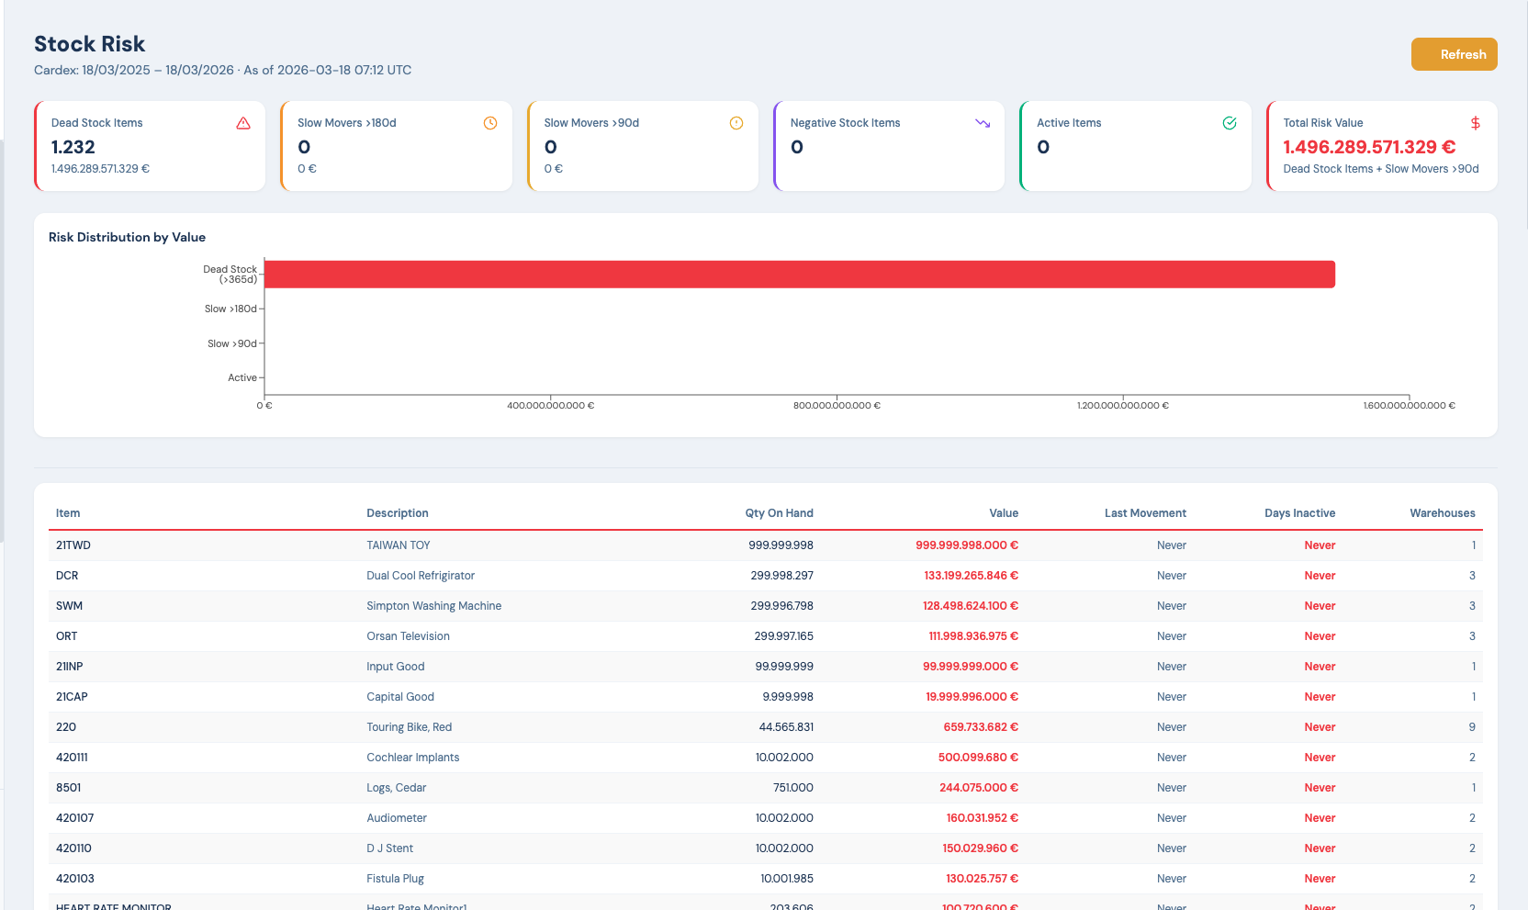
Task: Sort the table by Days Inactive
Action: click(x=1300, y=512)
